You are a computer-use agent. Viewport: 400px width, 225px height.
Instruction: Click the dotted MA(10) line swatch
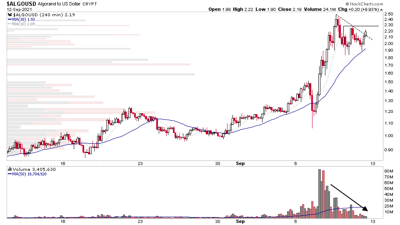tap(10, 24)
